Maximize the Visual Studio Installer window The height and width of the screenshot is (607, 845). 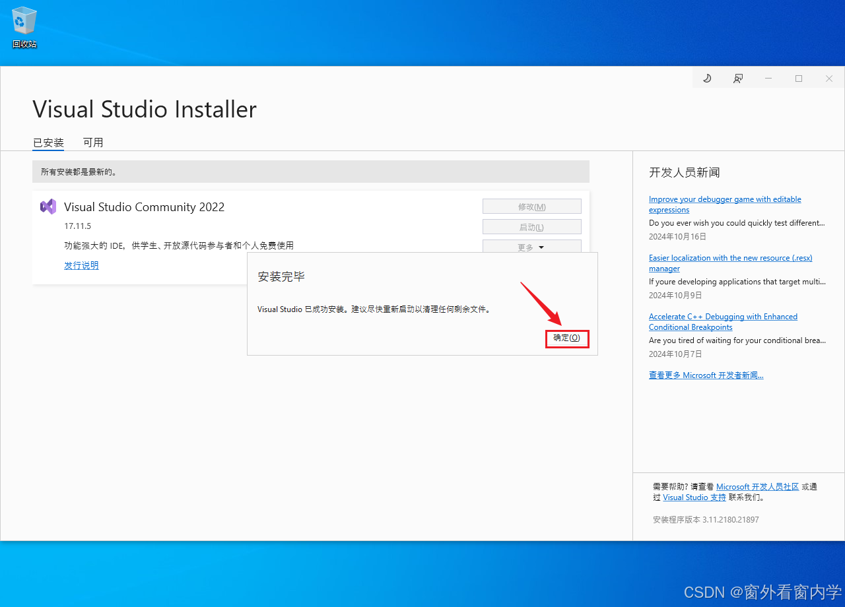coord(799,79)
